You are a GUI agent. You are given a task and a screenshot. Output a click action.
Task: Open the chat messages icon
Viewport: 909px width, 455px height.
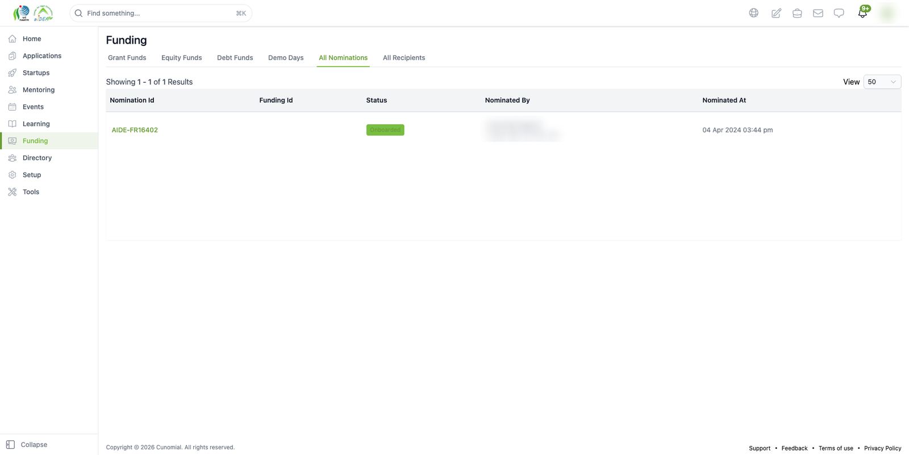point(839,13)
